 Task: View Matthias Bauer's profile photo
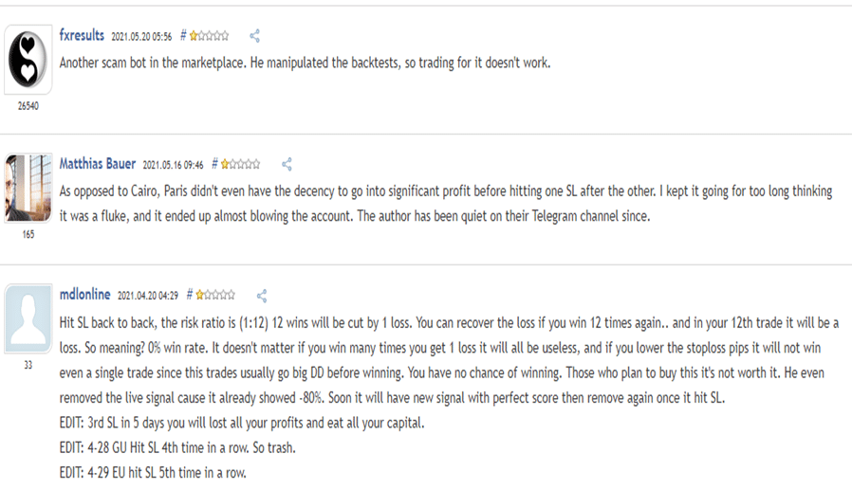(28, 188)
